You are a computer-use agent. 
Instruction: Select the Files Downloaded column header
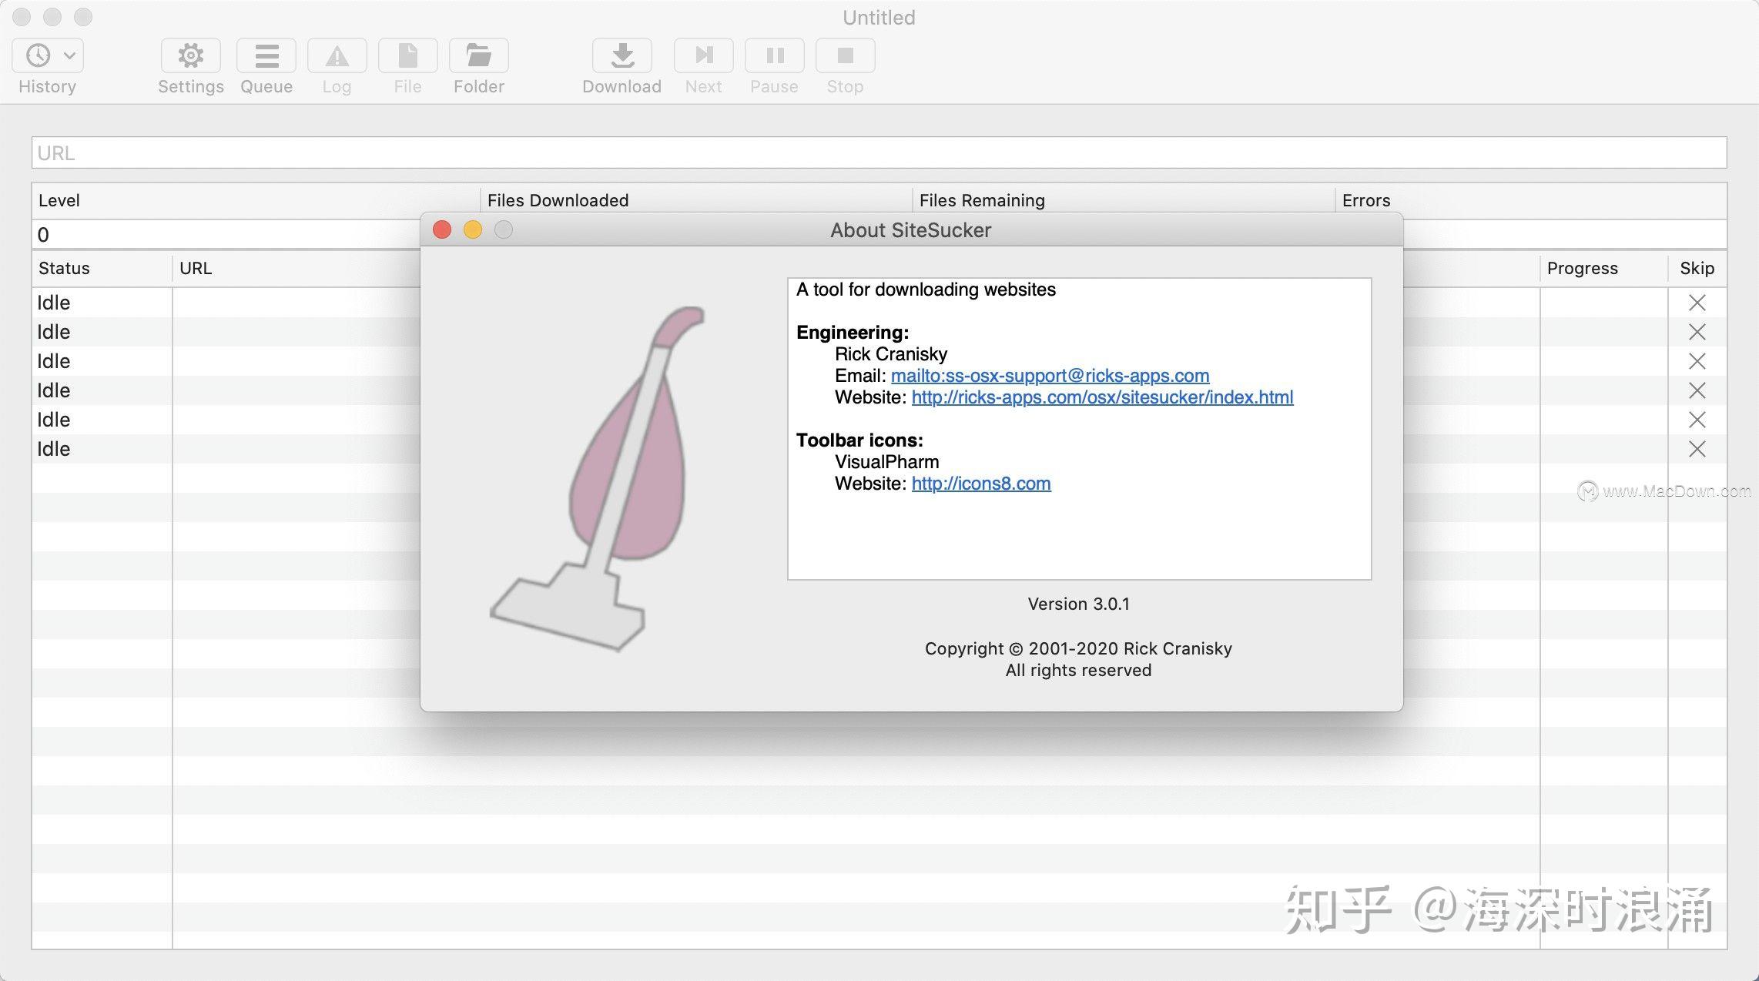click(x=558, y=200)
